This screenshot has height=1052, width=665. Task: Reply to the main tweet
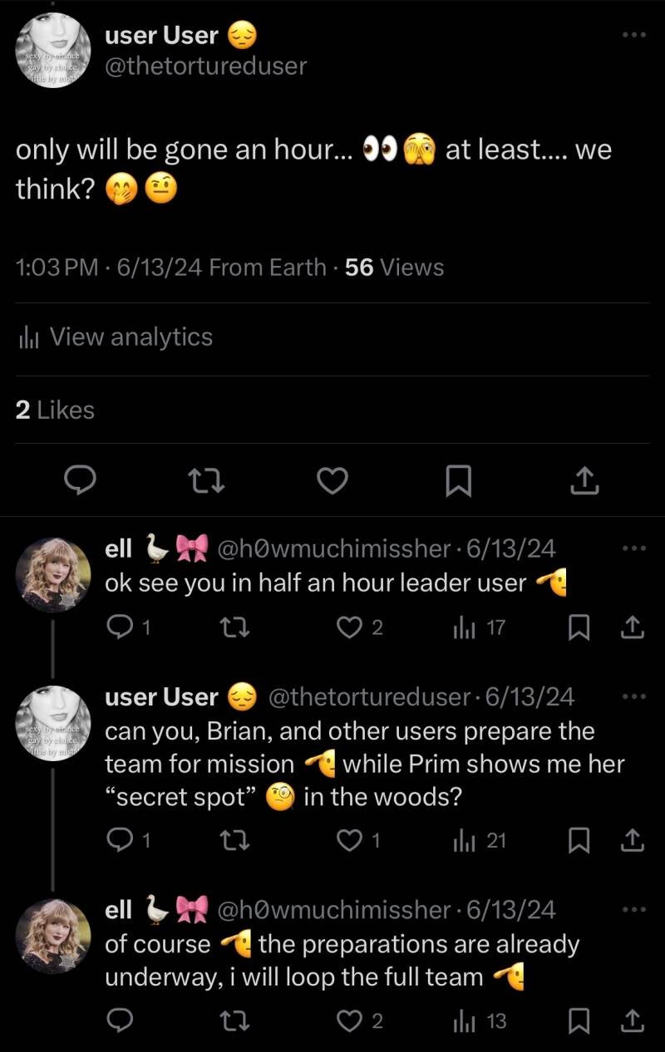pos(81,479)
